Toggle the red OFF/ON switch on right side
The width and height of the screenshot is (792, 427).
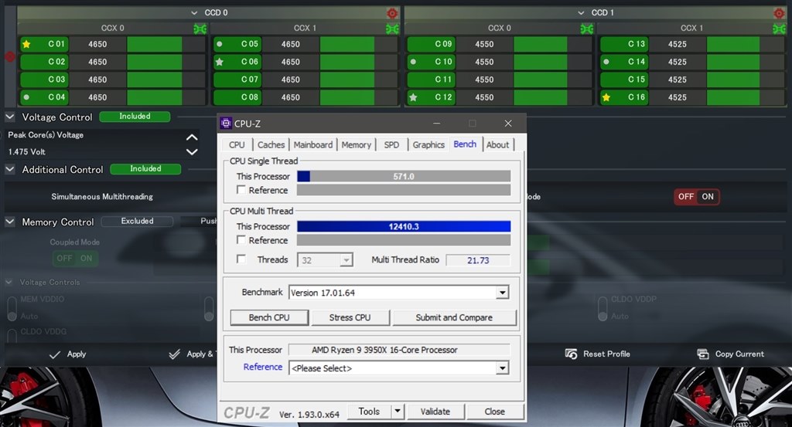697,197
